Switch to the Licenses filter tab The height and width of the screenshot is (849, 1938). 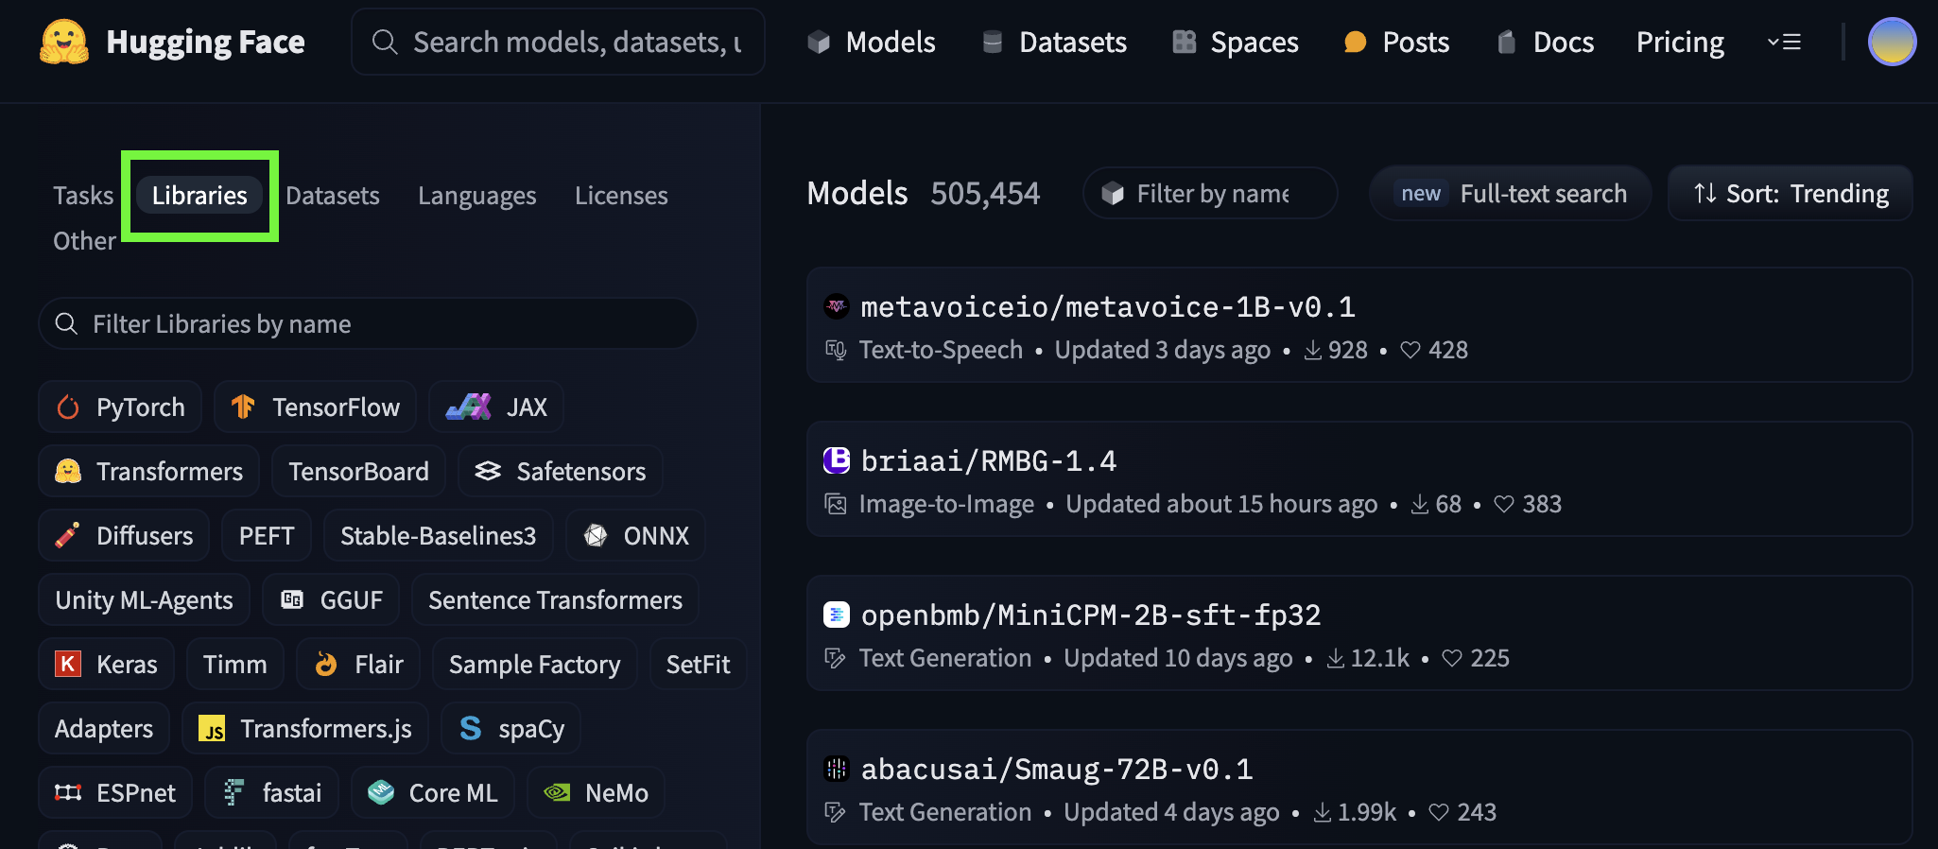621,196
